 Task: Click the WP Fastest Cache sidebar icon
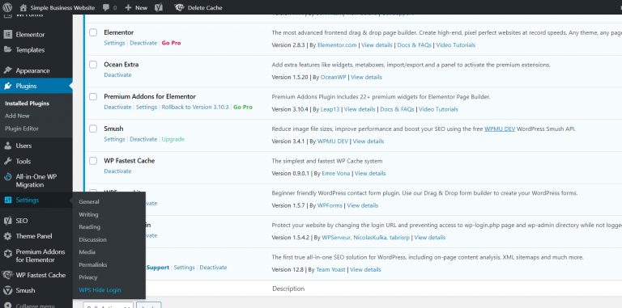click(x=7, y=275)
